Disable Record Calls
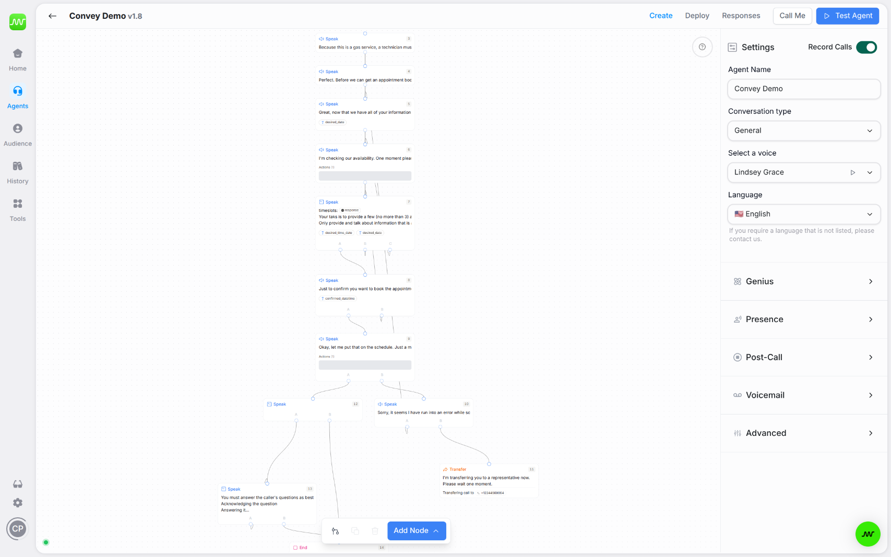Image resolution: width=891 pixels, height=557 pixels. [x=866, y=47]
